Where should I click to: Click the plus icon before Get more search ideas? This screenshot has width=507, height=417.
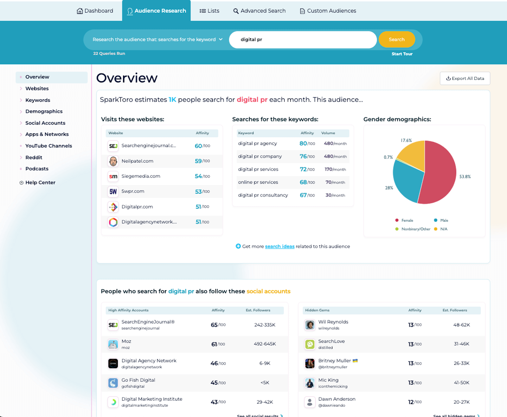(x=238, y=246)
